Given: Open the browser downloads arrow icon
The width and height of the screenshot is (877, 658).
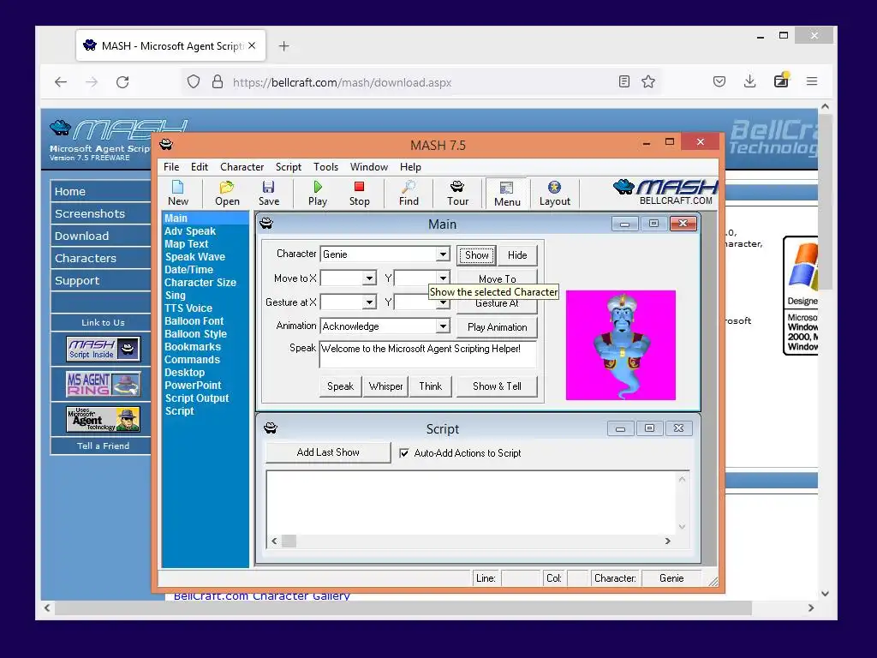Looking at the screenshot, I should click(750, 81).
